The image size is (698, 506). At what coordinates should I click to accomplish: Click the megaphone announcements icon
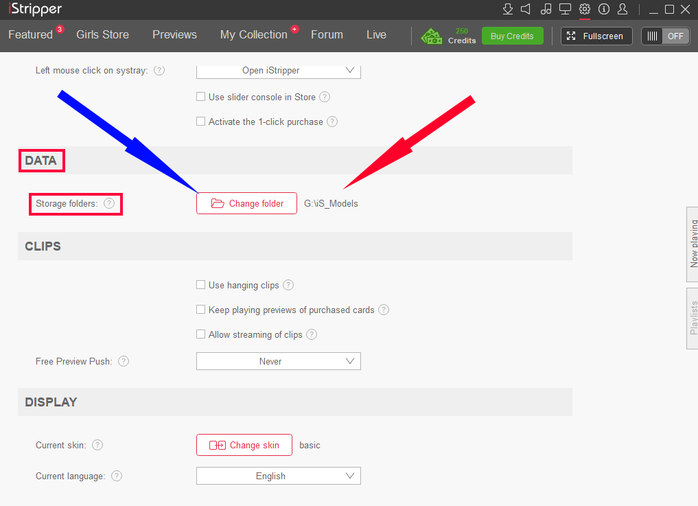click(526, 9)
